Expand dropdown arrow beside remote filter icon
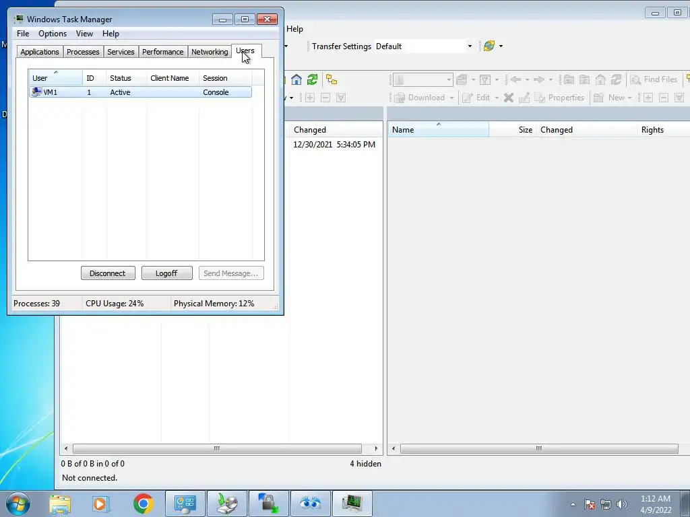 point(497,79)
